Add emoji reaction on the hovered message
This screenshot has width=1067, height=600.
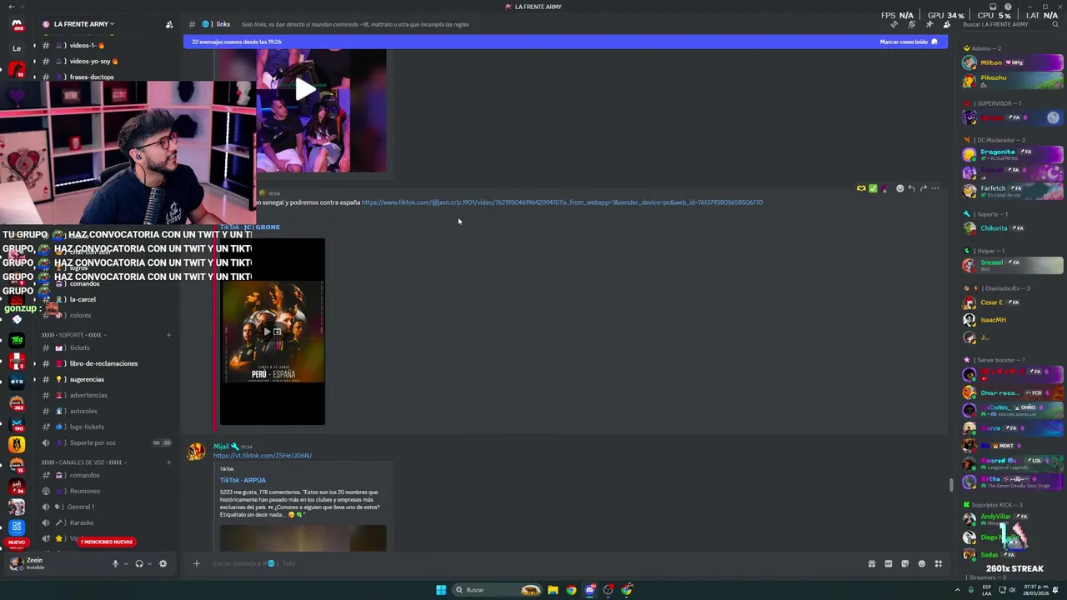tap(899, 188)
